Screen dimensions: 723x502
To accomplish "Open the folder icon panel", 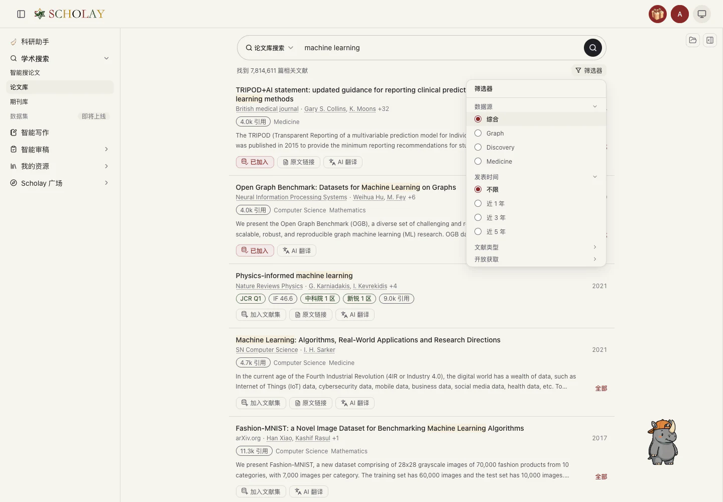I will (693, 40).
